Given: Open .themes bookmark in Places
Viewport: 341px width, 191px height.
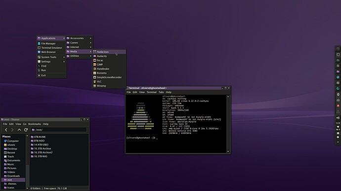Looking at the screenshot, I should coord(13,184).
